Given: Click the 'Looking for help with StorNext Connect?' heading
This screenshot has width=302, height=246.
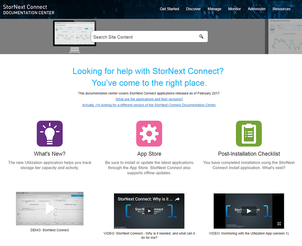Looking at the screenshot, I should tap(148, 71).
